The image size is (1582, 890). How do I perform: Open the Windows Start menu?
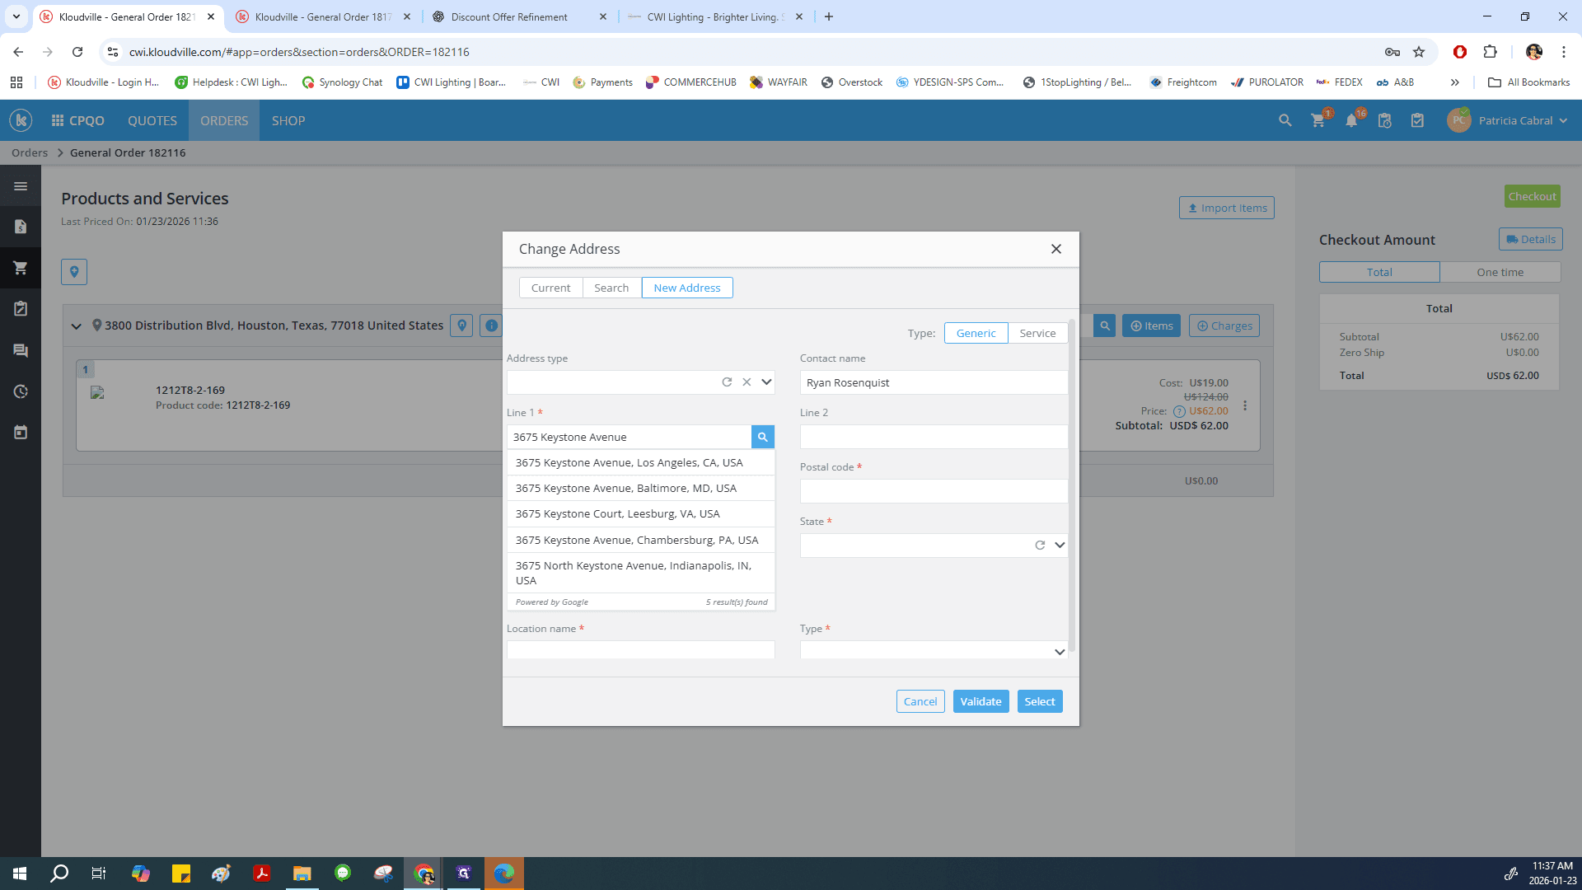(x=20, y=874)
